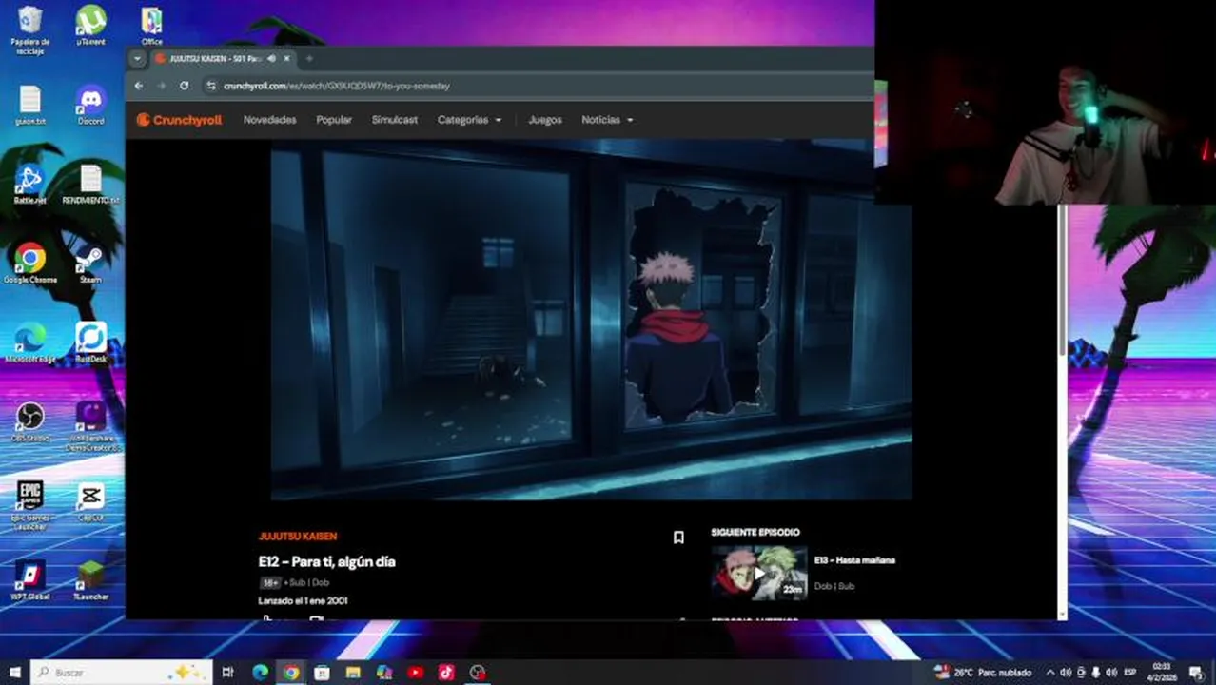Open TikTok app in the taskbar

(446, 673)
